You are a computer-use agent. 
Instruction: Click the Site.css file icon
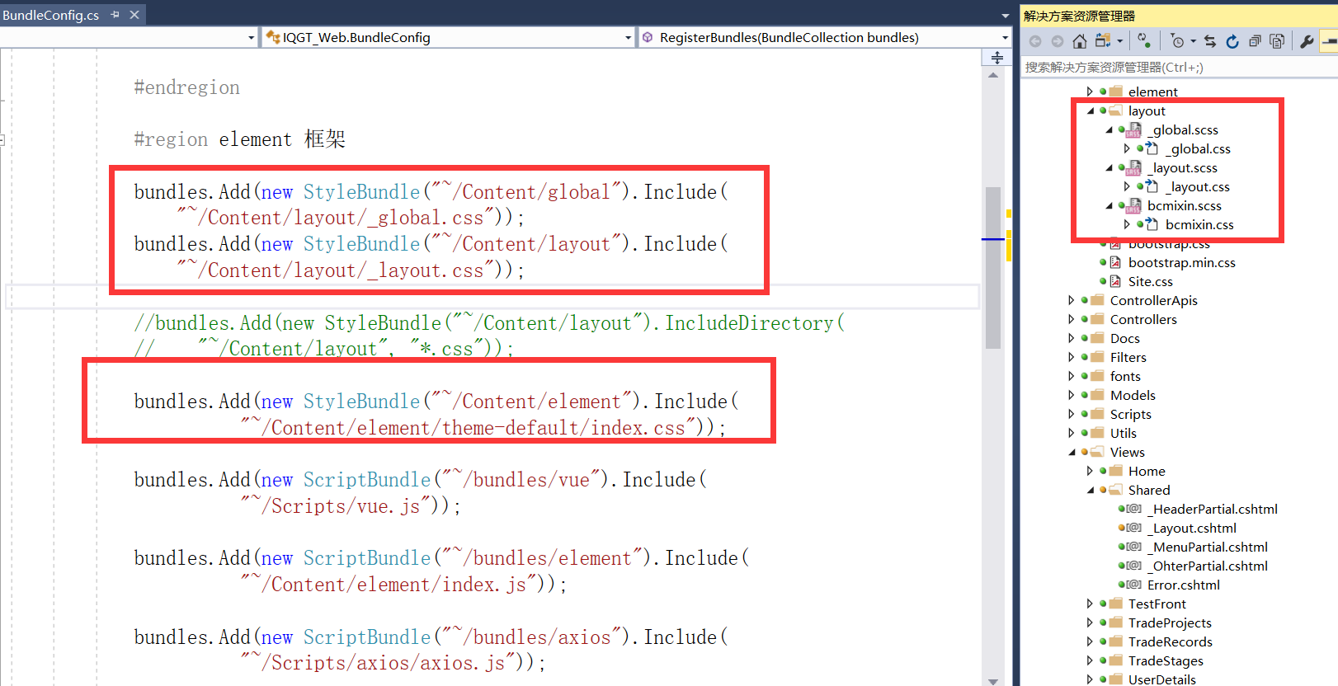click(1115, 281)
